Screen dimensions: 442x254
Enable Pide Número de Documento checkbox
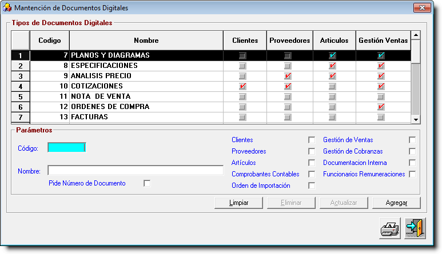click(147, 183)
